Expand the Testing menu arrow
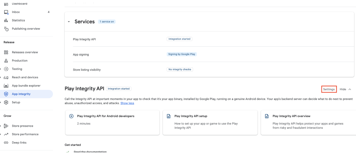Viewport: 356px width, 154px height. point(1,69)
